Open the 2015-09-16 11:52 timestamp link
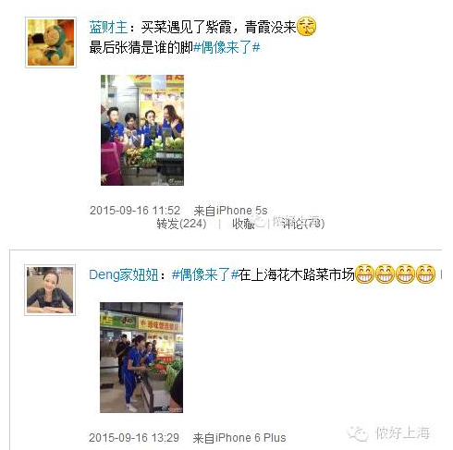 135,211
